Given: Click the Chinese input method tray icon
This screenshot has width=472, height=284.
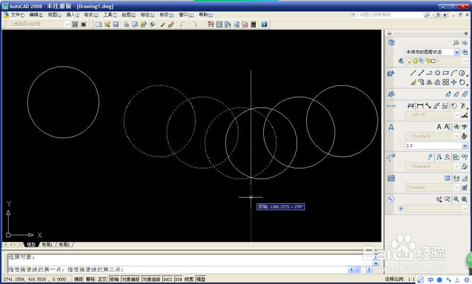Looking at the screenshot, I should coord(430,280).
